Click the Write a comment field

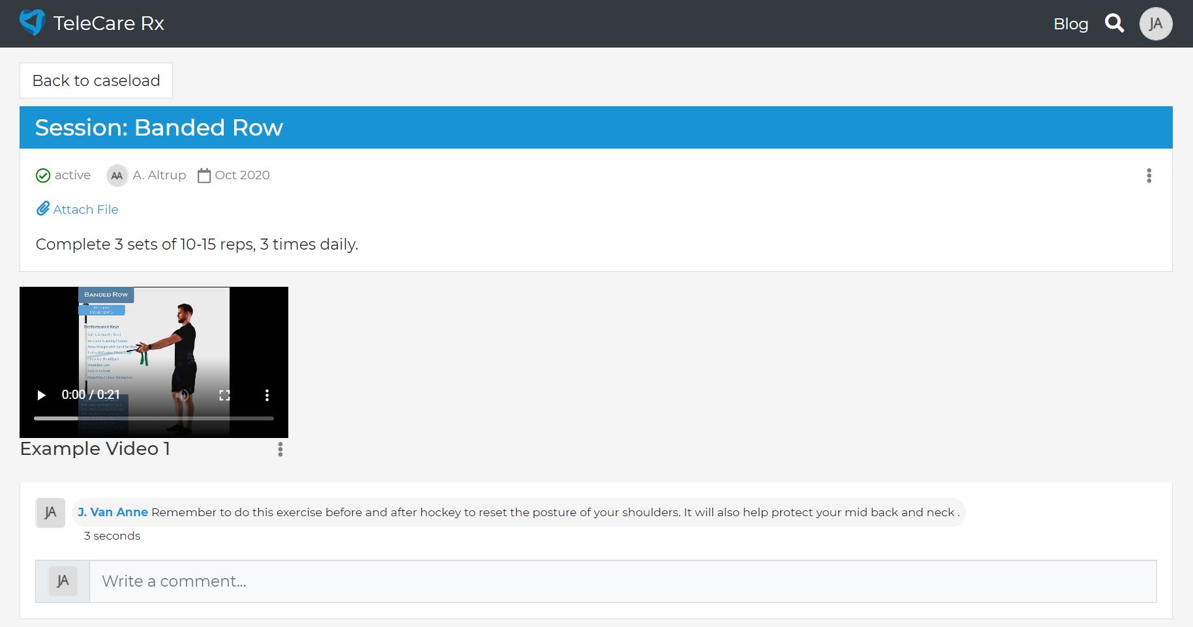622,581
